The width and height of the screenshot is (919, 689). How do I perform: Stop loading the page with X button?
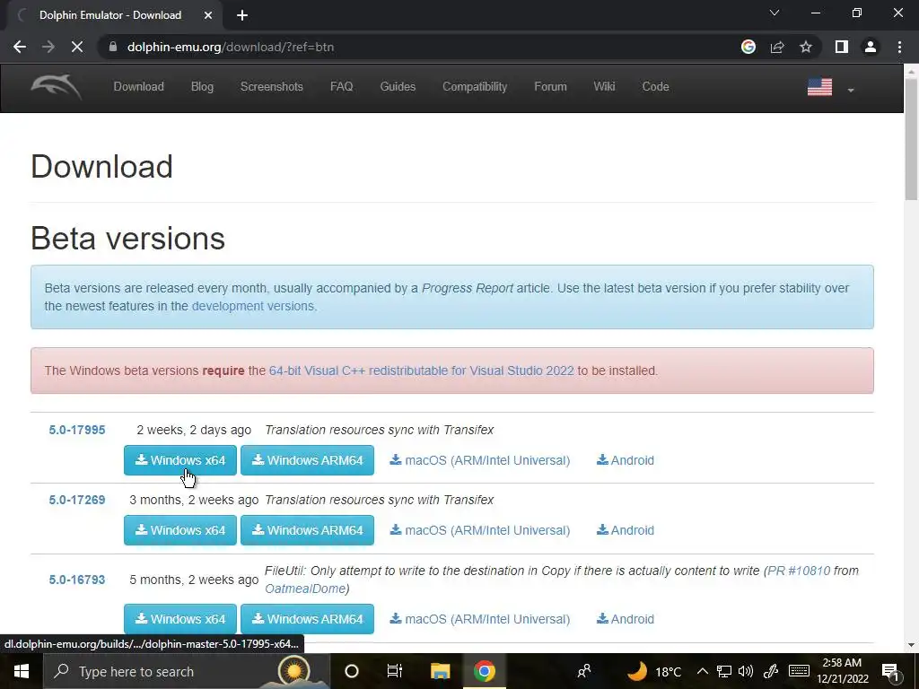point(77,47)
